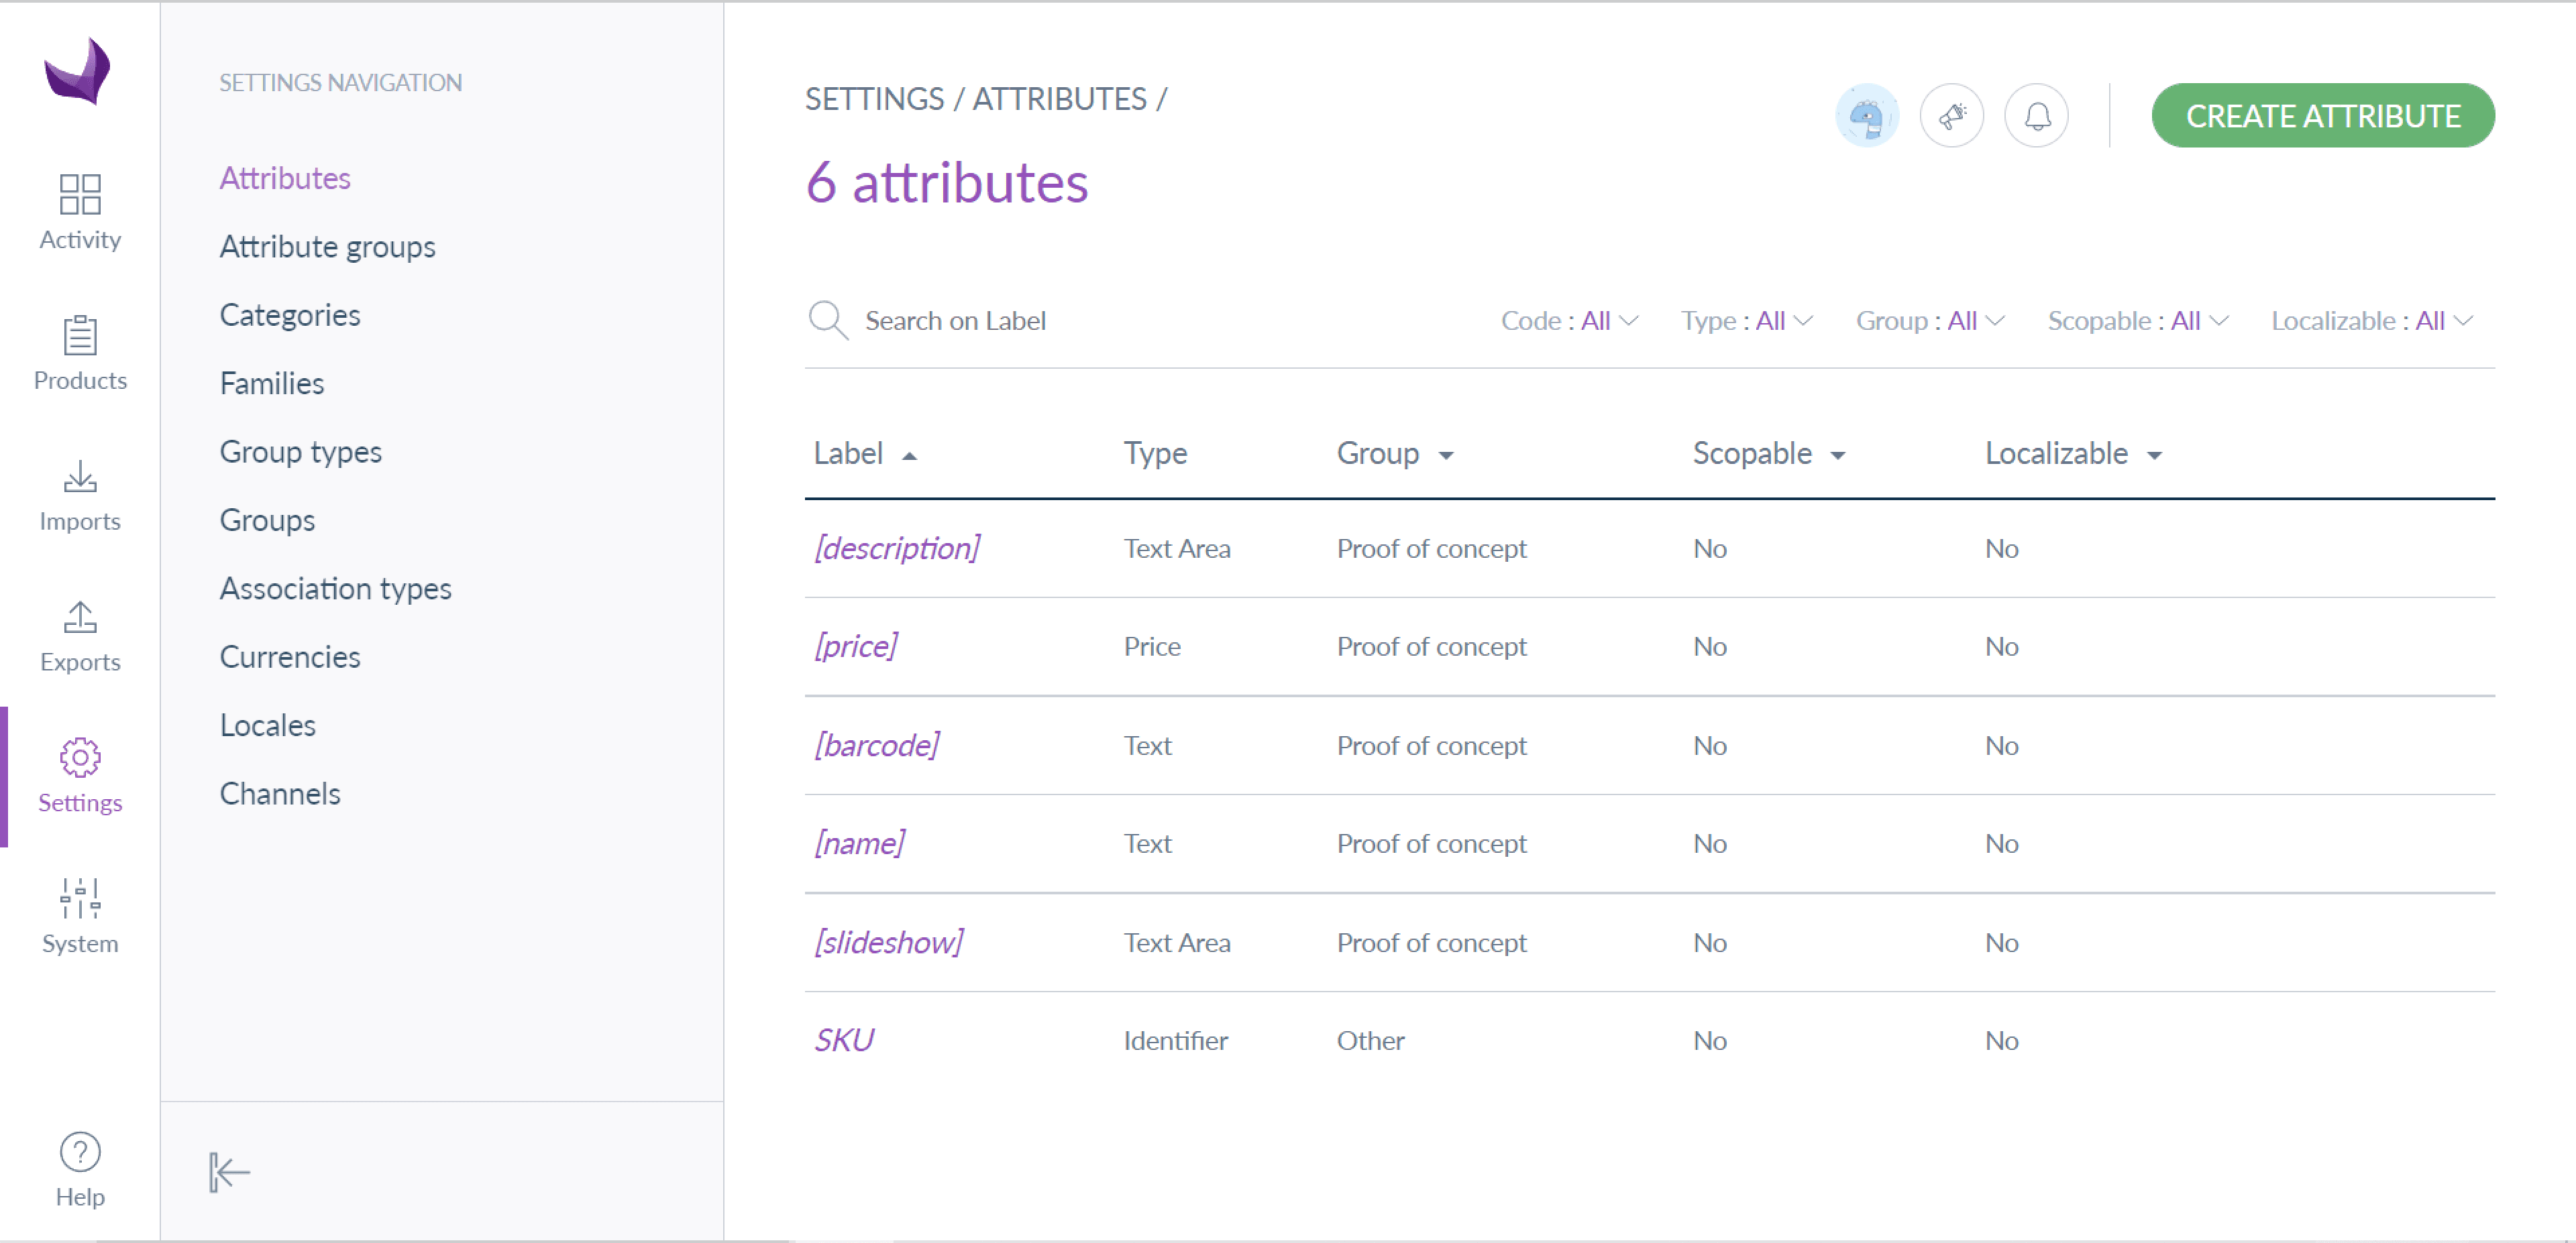This screenshot has width=2576, height=1243.
Task: Open the [barcode] attribute
Action: pyautogui.click(x=876, y=746)
